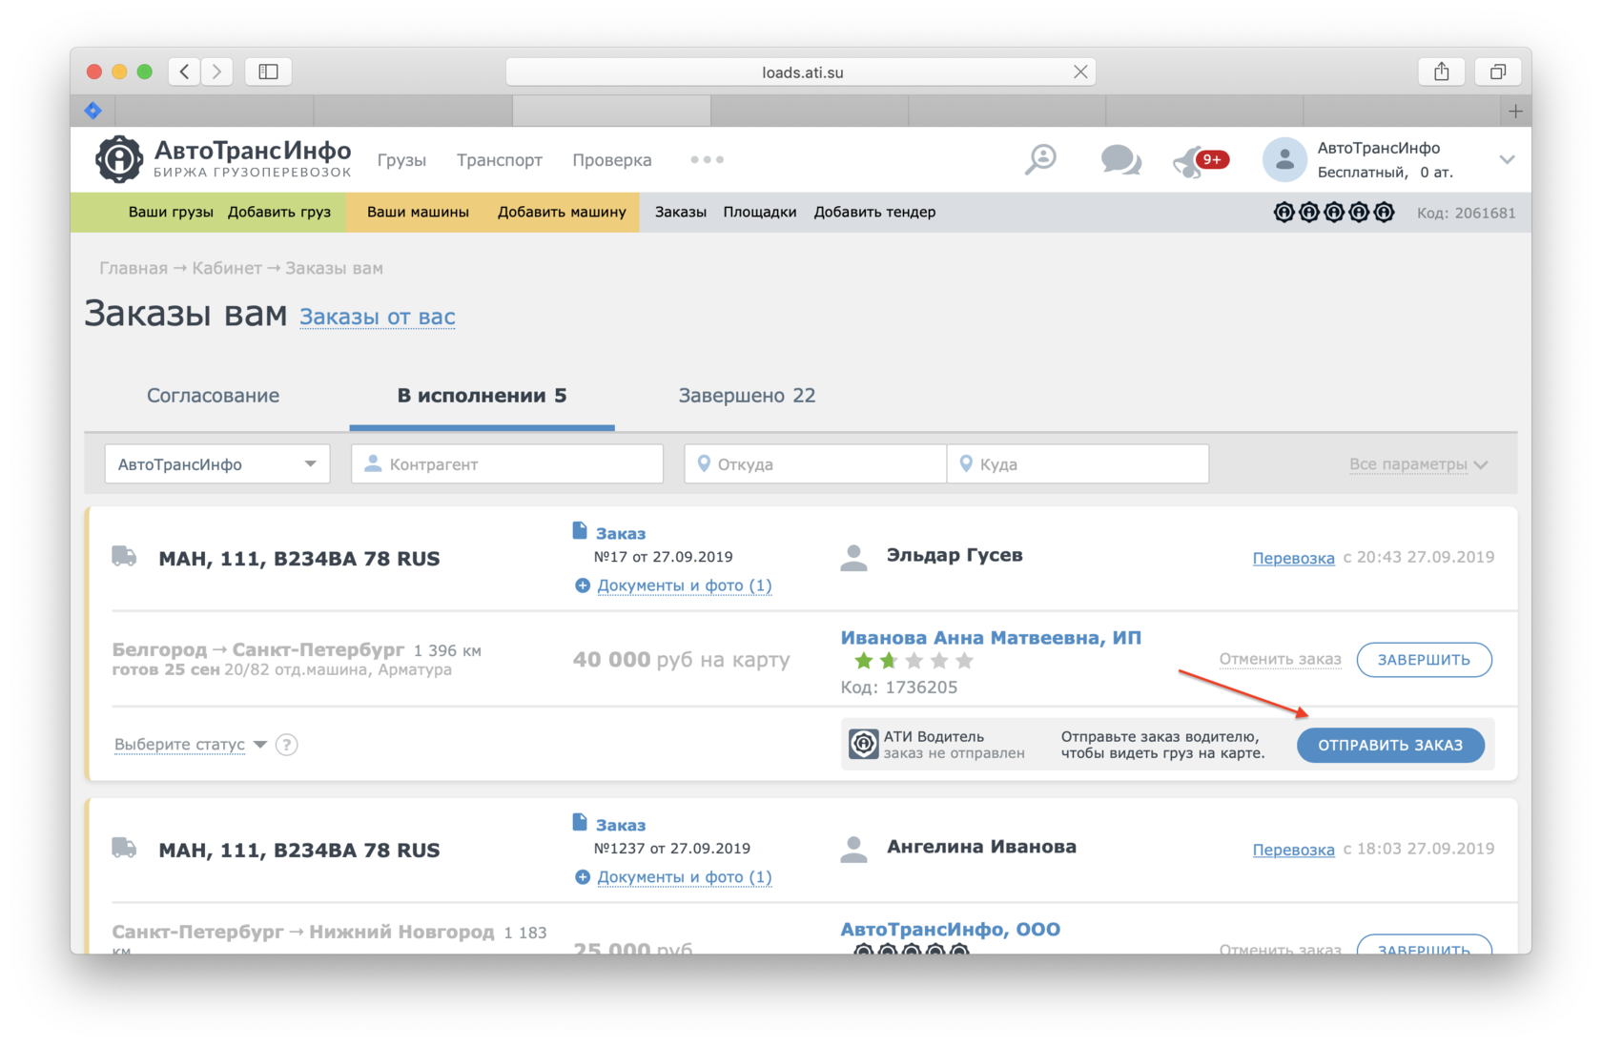Click the rating stars icons near Код 2061681
1602x1047 pixels.
coord(1334,212)
